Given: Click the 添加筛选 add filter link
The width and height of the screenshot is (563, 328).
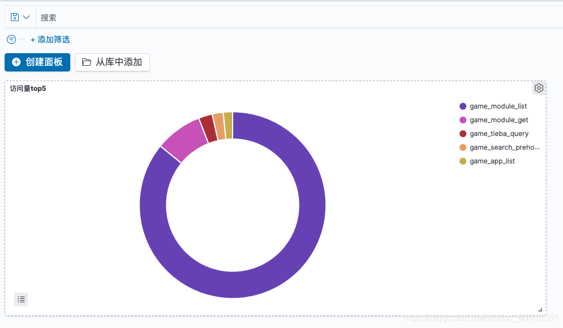Looking at the screenshot, I should [50, 39].
